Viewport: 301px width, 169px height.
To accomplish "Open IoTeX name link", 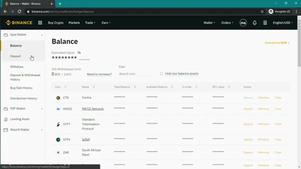I will pyautogui.click(x=86, y=139).
